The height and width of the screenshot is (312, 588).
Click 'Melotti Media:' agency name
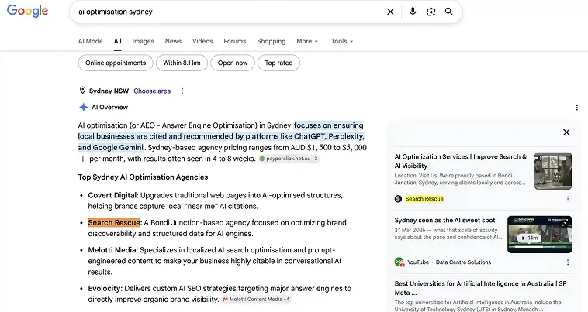[x=113, y=250]
